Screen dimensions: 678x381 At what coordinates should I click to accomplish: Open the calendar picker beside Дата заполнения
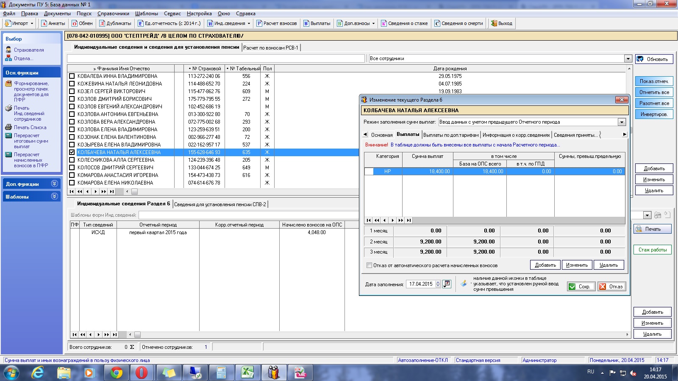pyautogui.click(x=447, y=284)
